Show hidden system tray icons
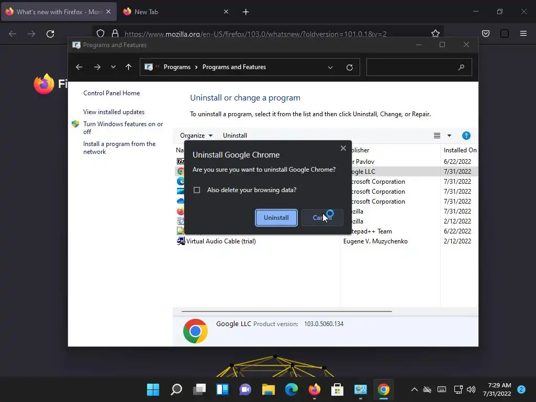Viewport: 536px width, 402px height. coord(415,389)
